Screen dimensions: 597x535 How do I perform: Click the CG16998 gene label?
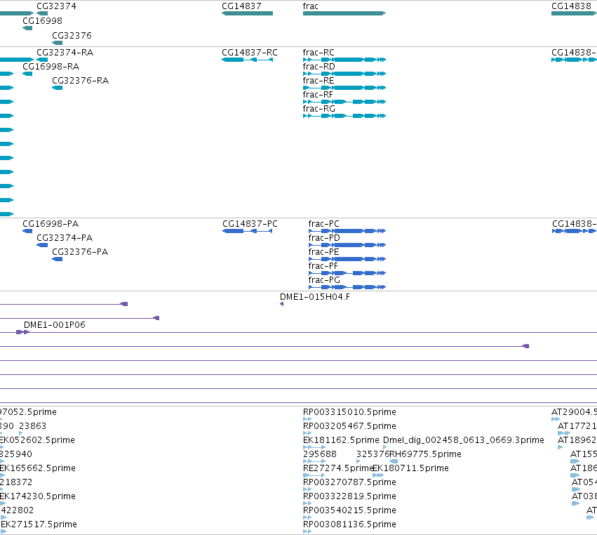click(42, 20)
